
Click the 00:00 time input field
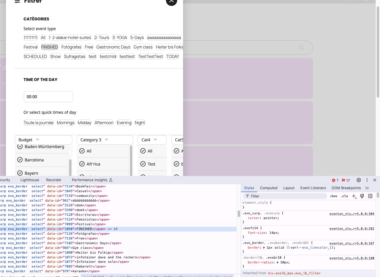pyautogui.click(x=48, y=97)
